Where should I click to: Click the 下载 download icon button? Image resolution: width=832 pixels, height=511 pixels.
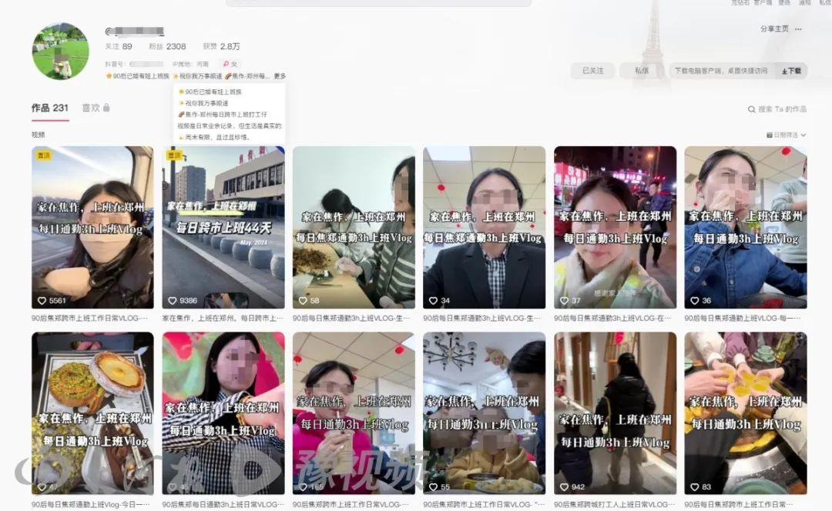[791, 71]
